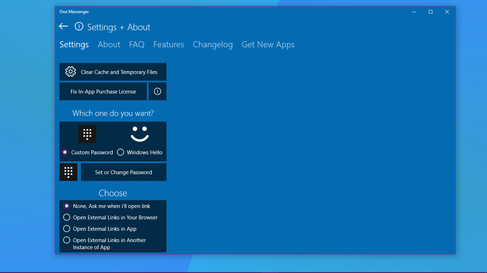Viewport: 487px width, 273px height.
Task: Click the "Settings + About" page title
Action: point(119,27)
